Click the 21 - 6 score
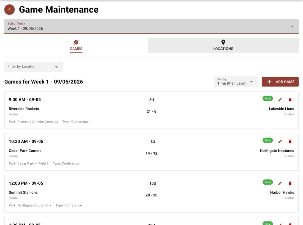 click(151, 112)
